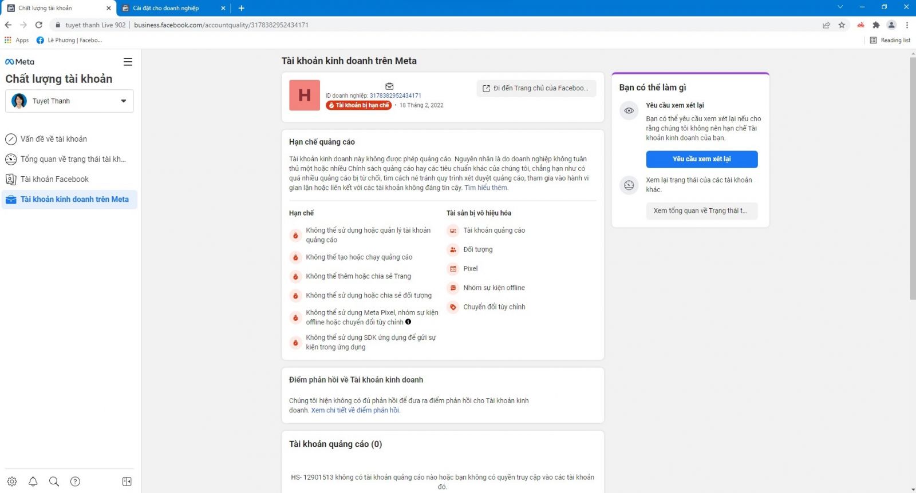Click 'Đi đến Trang chủ của Faceboo...' button
The height and width of the screenshot is (493, 916).
pos(536,88)
